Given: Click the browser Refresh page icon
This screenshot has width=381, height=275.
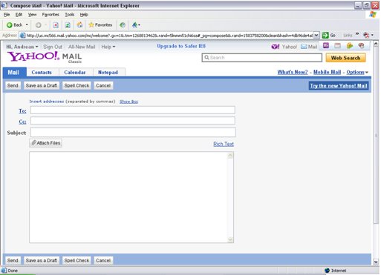Looking at the screenshot, I should 68,25.
